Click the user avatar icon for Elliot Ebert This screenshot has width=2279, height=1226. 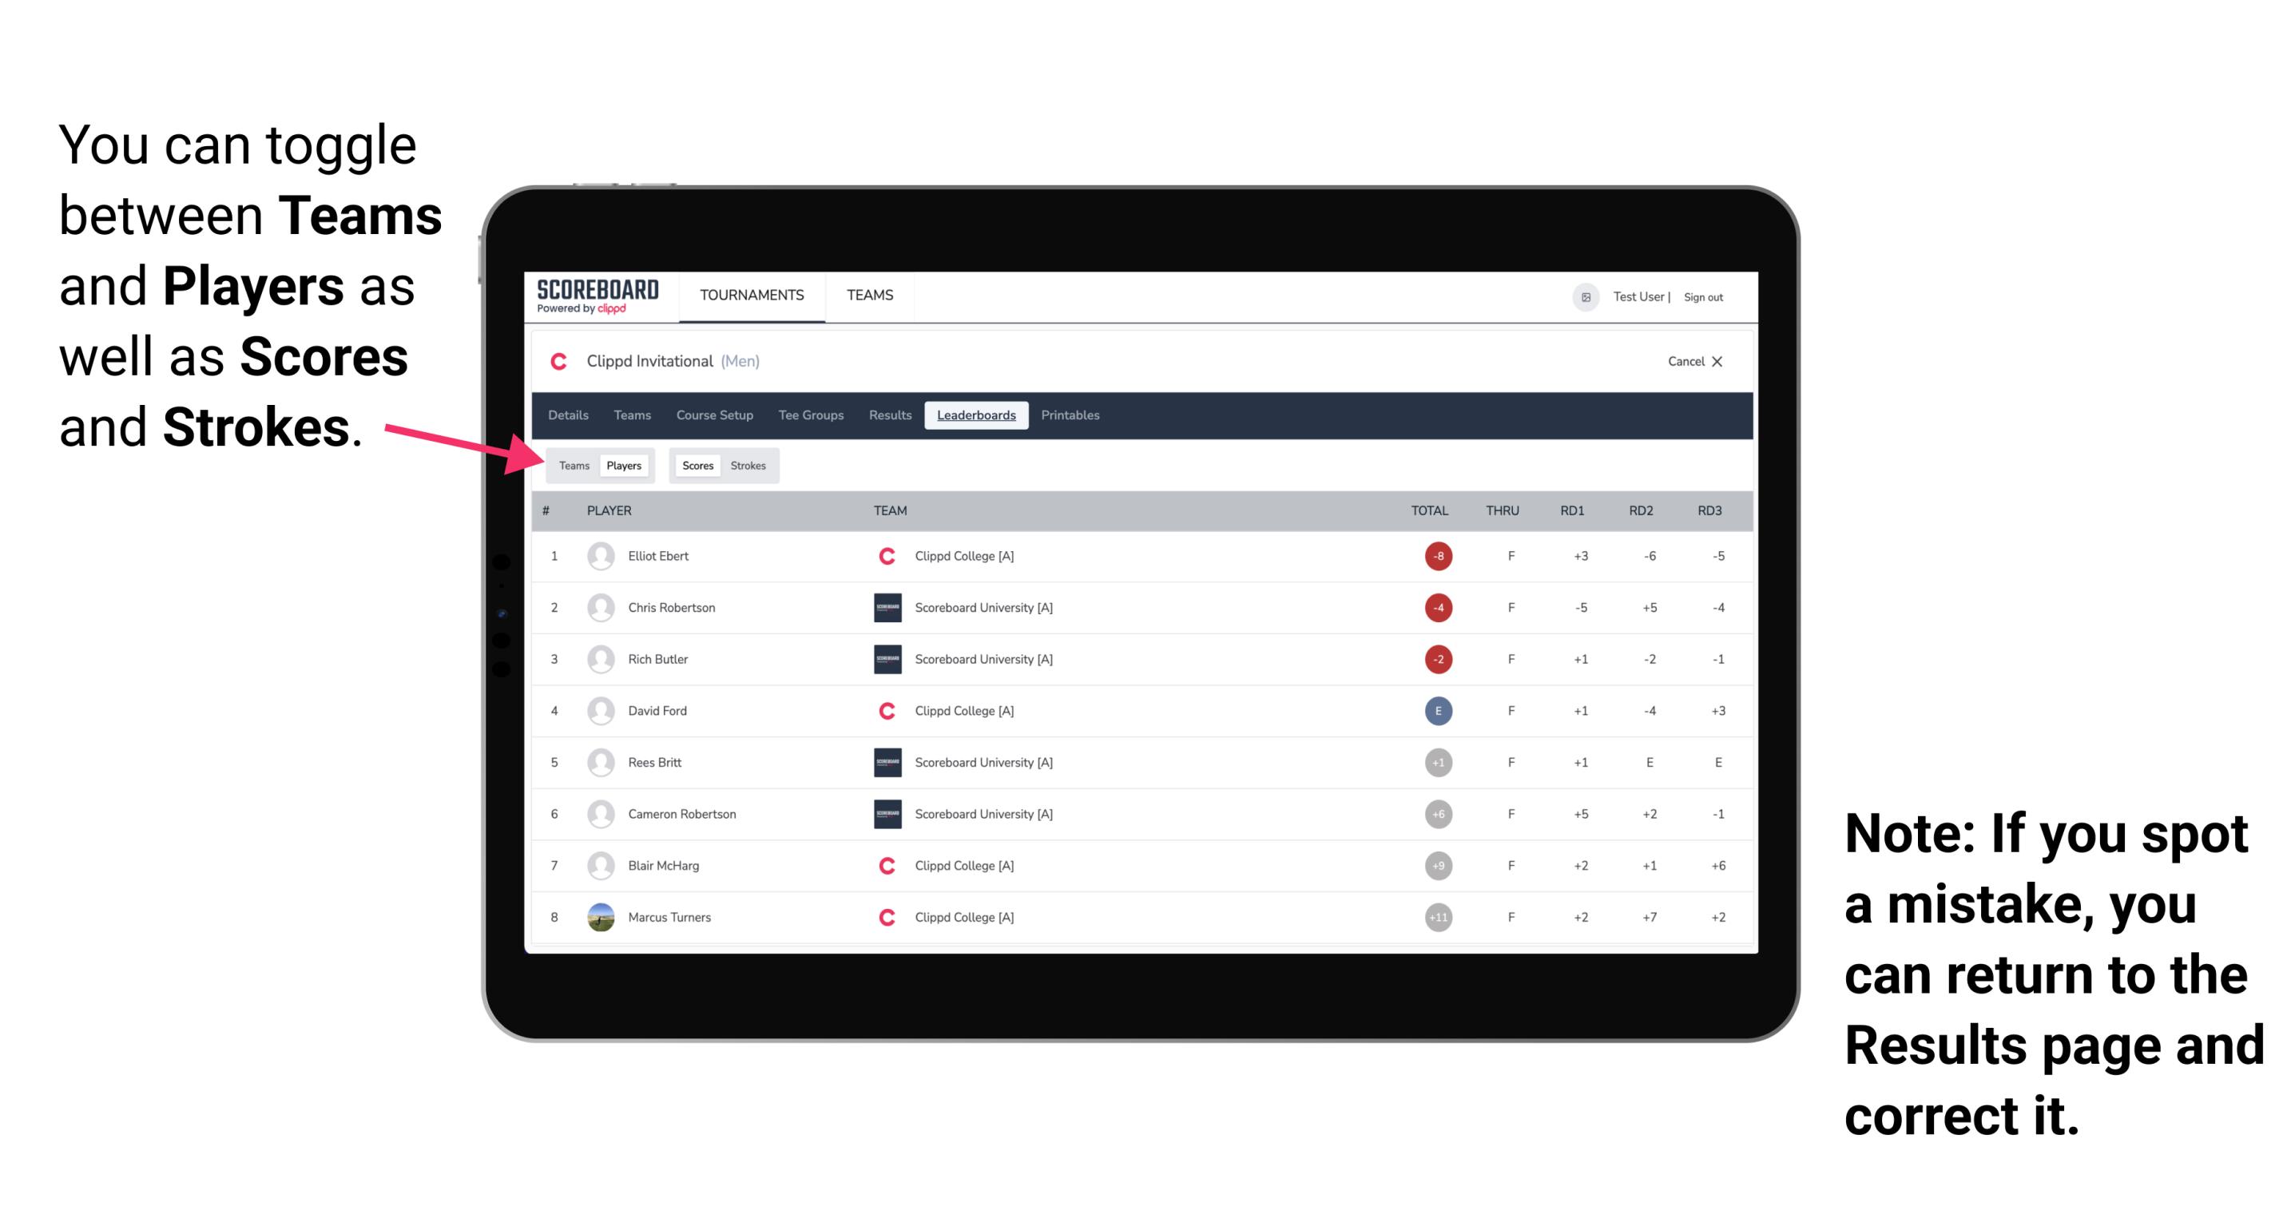tap(599, 556)
